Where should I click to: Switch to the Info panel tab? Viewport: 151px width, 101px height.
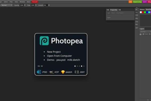[108, 10]
